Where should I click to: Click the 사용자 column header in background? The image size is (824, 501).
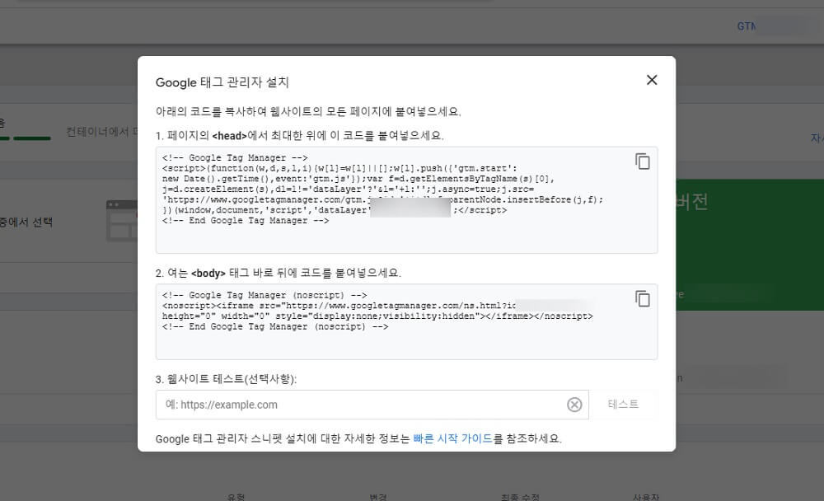(646, 497)
